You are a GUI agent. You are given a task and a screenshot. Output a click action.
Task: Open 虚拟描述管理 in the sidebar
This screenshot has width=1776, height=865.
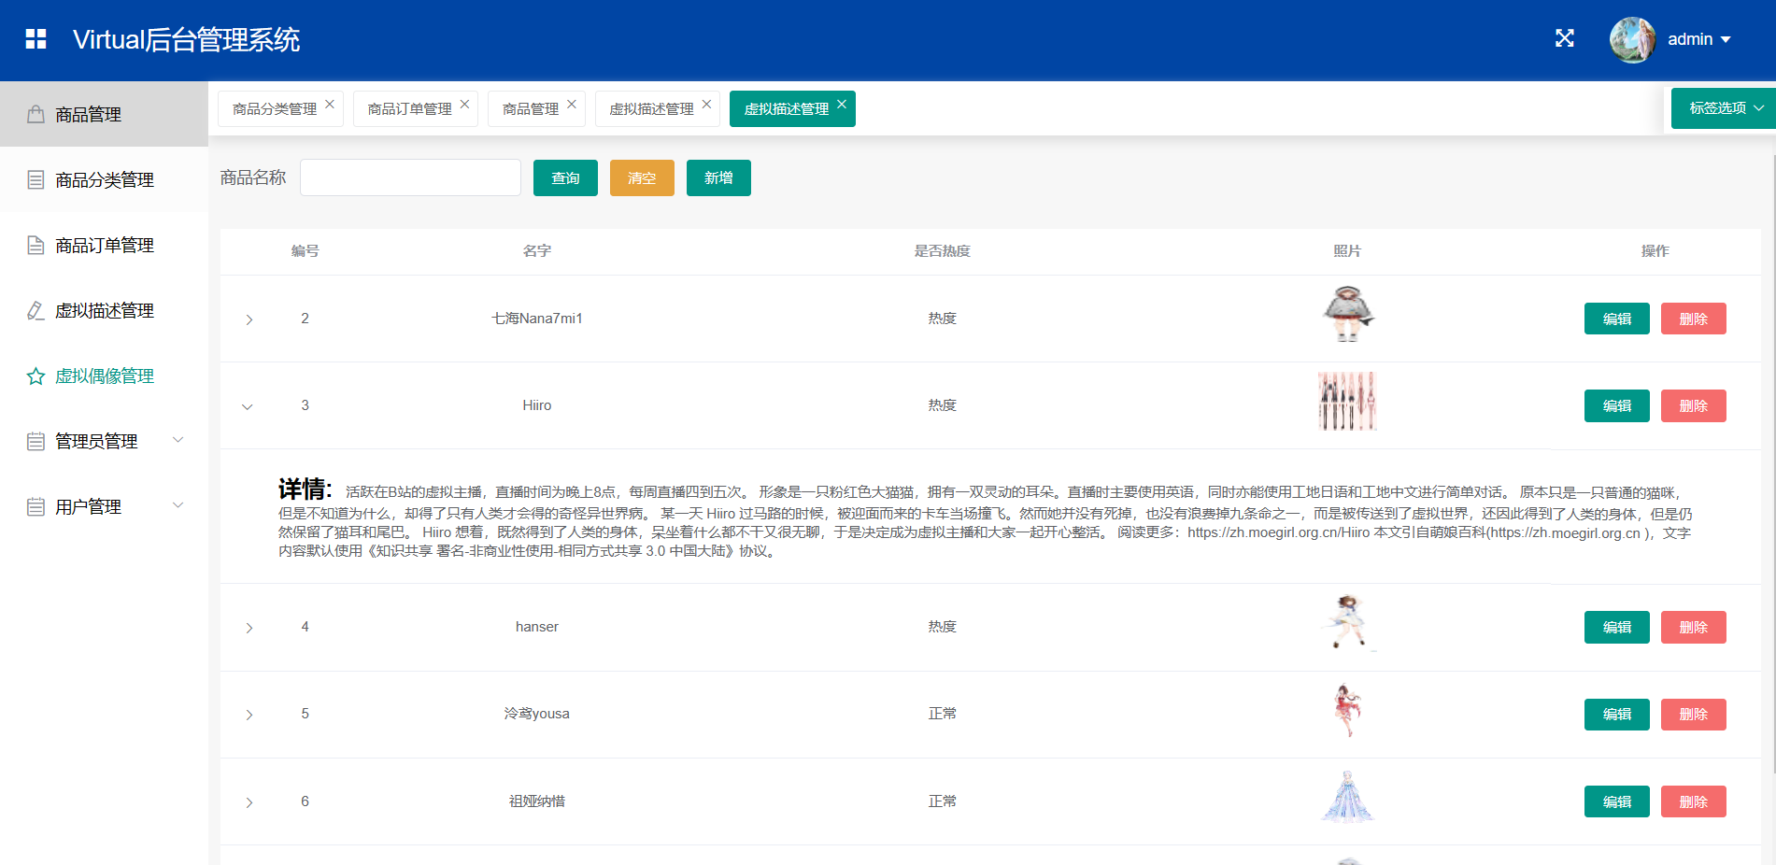[104, 310]
